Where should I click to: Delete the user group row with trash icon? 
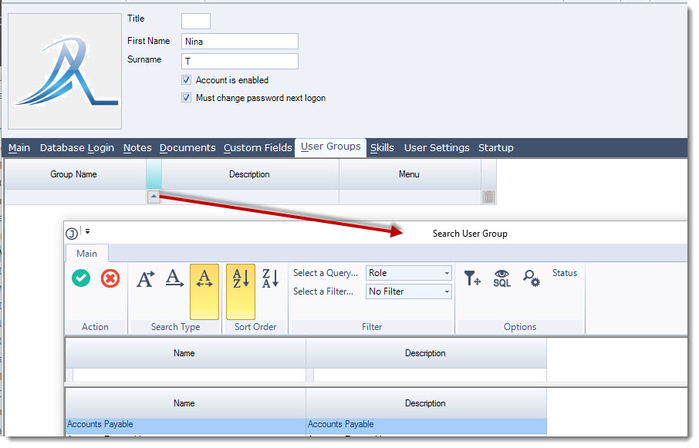[488, 197]
